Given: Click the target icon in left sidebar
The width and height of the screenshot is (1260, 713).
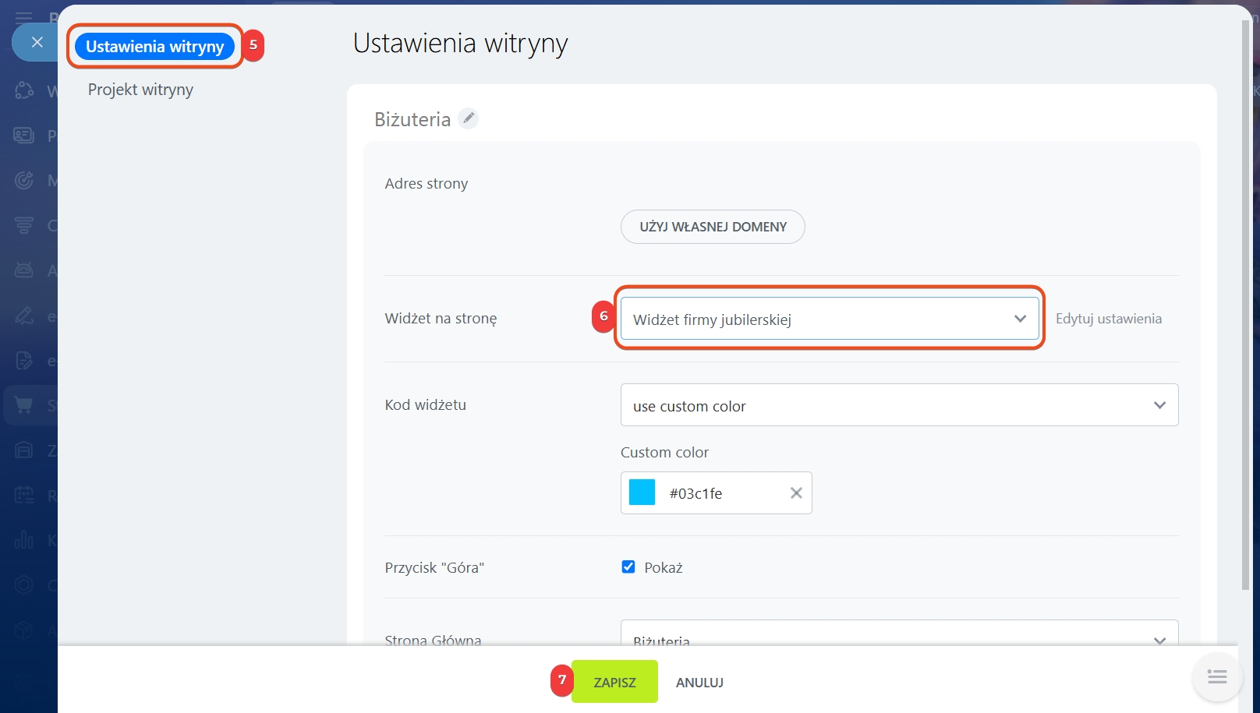Looking at the screenshot, I should pyautogui.click(x=24, y=180).
